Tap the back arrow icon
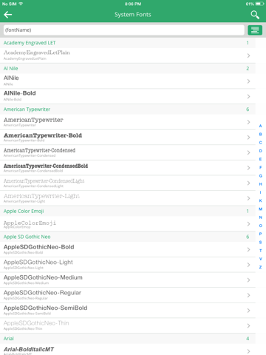Image resolution: width=266 pixels, height=355 pixels. [8, 15]
